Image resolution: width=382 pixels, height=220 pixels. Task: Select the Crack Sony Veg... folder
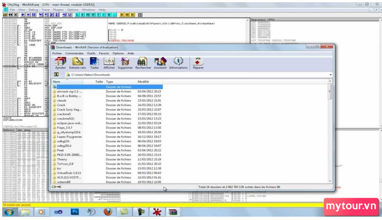pos(107,109)
